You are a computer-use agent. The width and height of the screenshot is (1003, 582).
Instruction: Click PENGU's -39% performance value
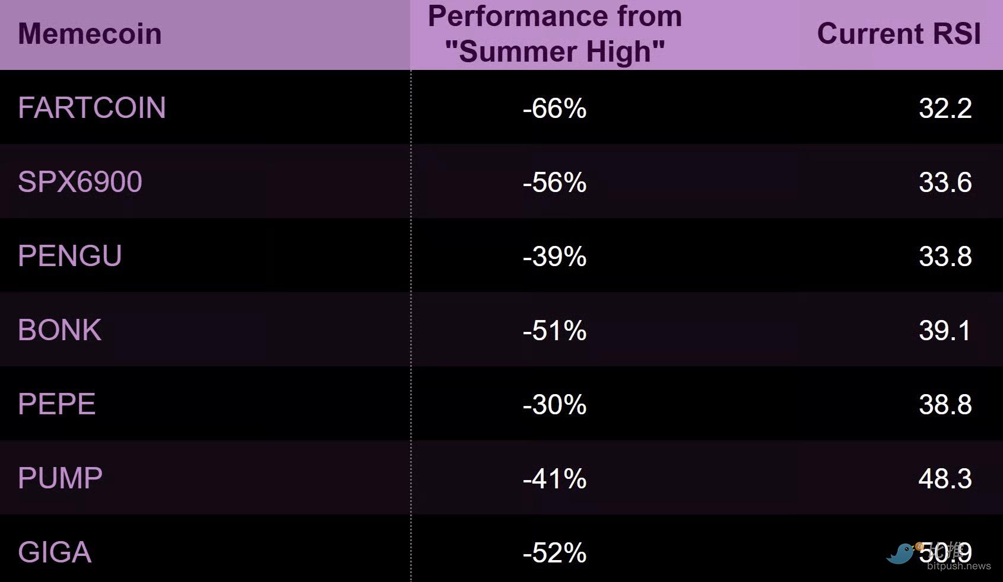point(554,257)
